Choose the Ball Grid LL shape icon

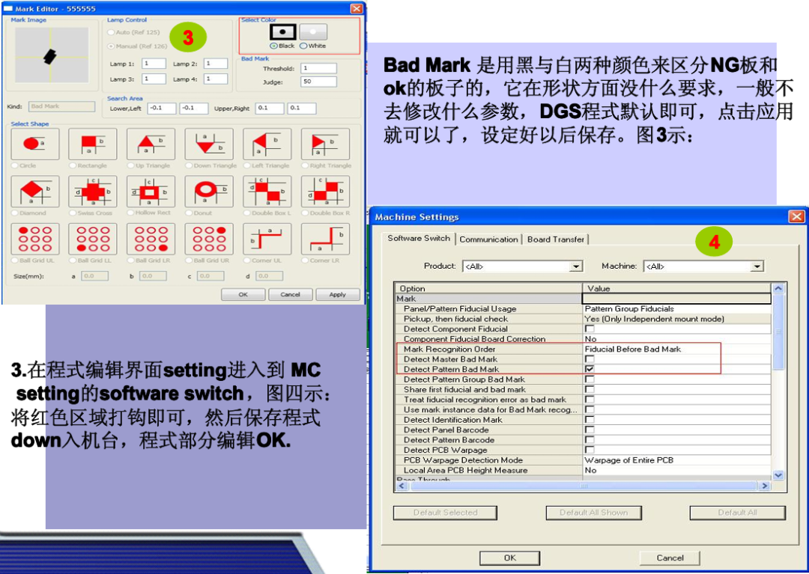(93, 239)
